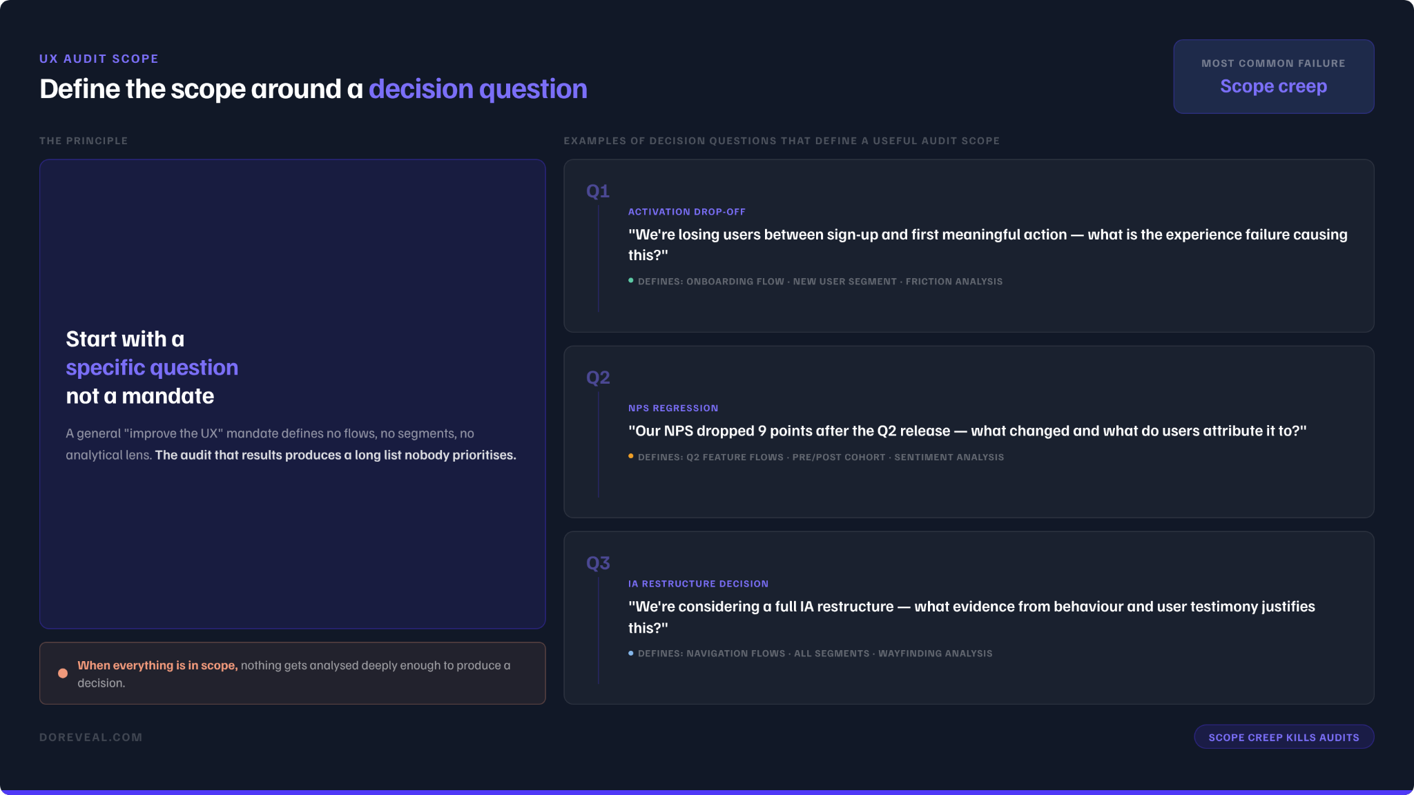Click the 'improve the UX mandate' paragraph
The width and height of the screenshot is (1414, 795).
pyautogui.click(x=291, y=444)
